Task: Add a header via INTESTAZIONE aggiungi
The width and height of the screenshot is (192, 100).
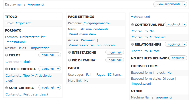Action: [x=115, y=52]
